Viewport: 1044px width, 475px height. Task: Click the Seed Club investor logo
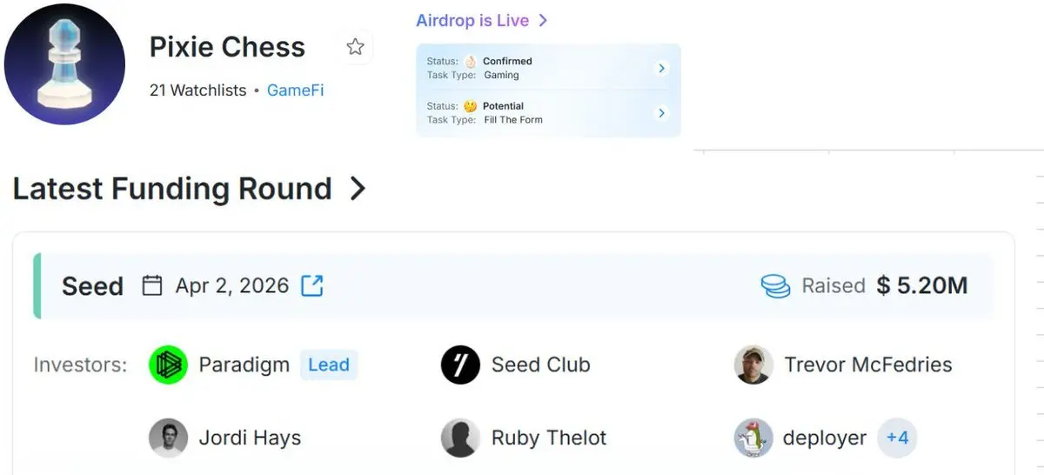[460, 365]
